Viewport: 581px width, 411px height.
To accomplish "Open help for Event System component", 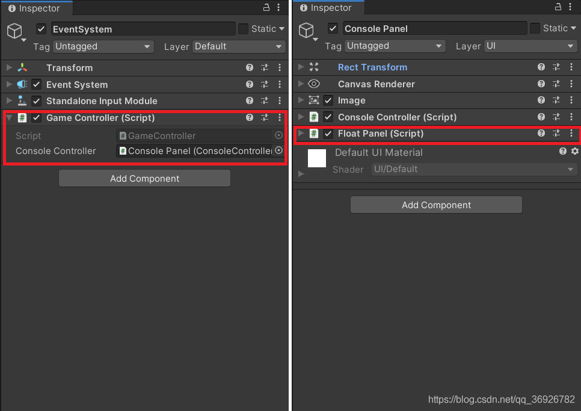I will (250, 84).
